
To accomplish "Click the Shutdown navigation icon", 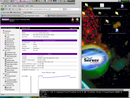I will (6, 41).
